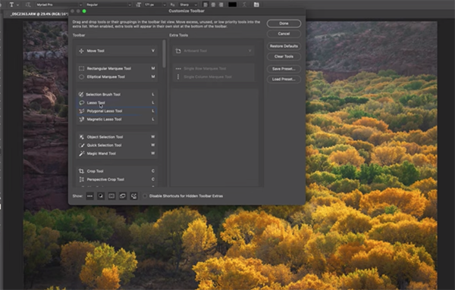
Task: Edit the W shortcut of Magic Wand Tool
Action: click(153, 154)
